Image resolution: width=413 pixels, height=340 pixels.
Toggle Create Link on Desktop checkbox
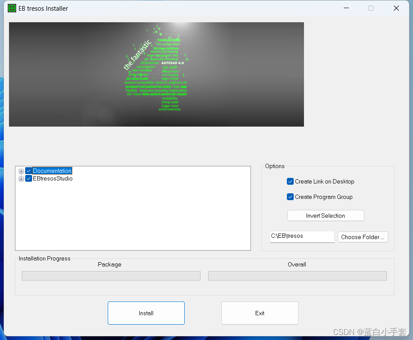(x=290, y=181)
